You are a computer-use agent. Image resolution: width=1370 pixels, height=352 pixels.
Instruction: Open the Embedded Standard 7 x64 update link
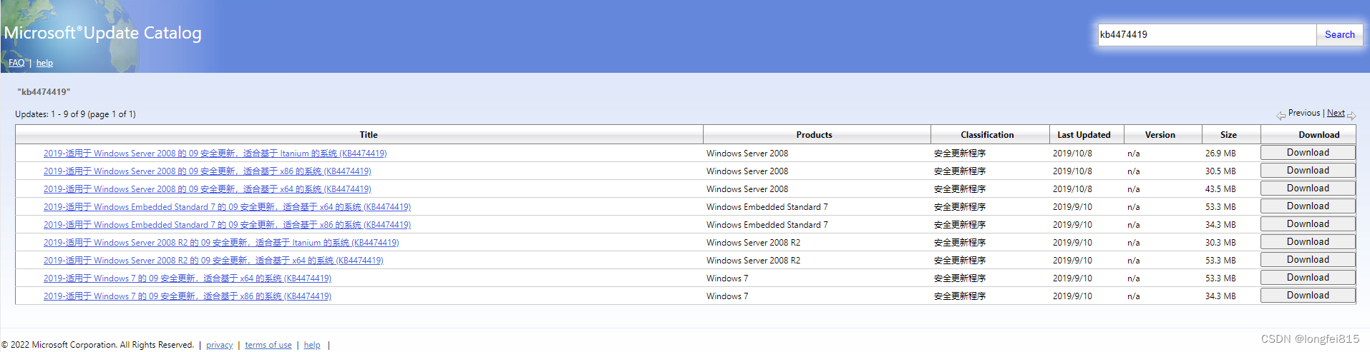(227, 207)
